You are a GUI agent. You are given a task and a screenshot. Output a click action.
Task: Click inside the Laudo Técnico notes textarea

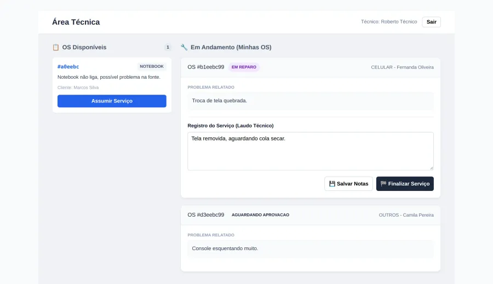tap(311, 152)
